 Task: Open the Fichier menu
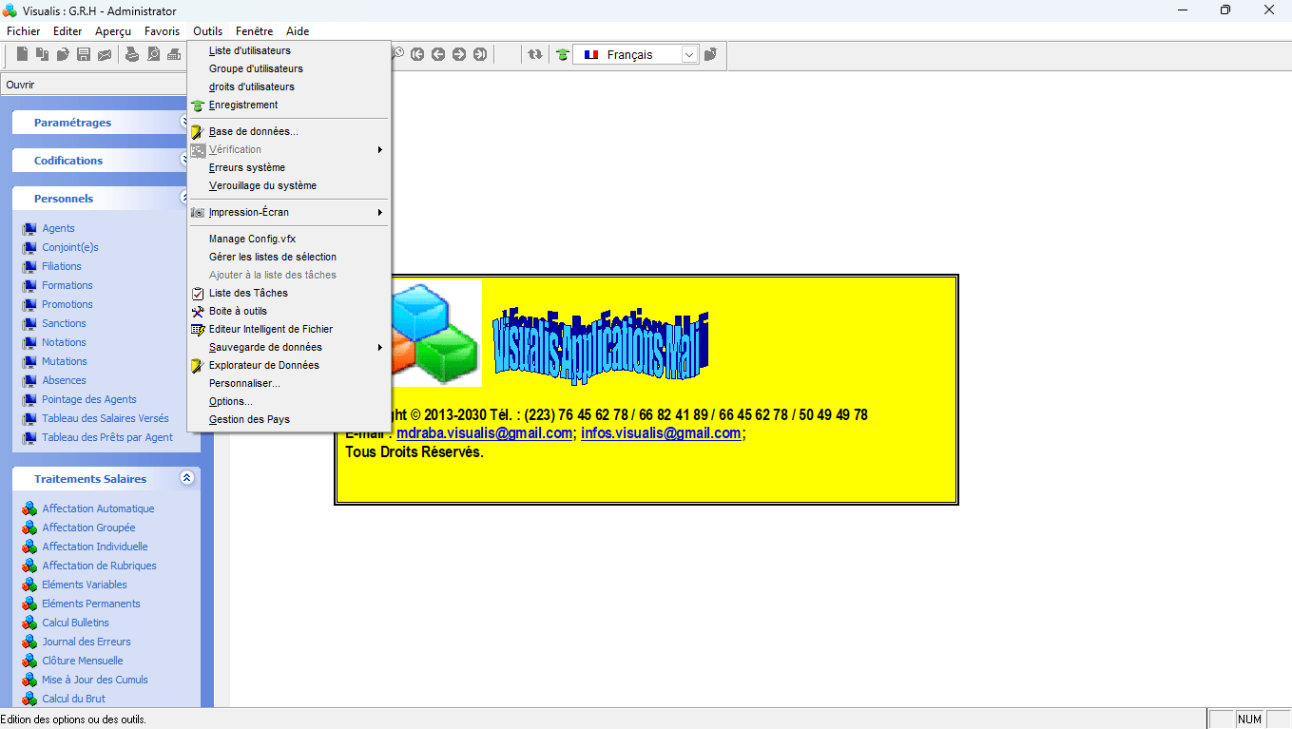(23, 31)
